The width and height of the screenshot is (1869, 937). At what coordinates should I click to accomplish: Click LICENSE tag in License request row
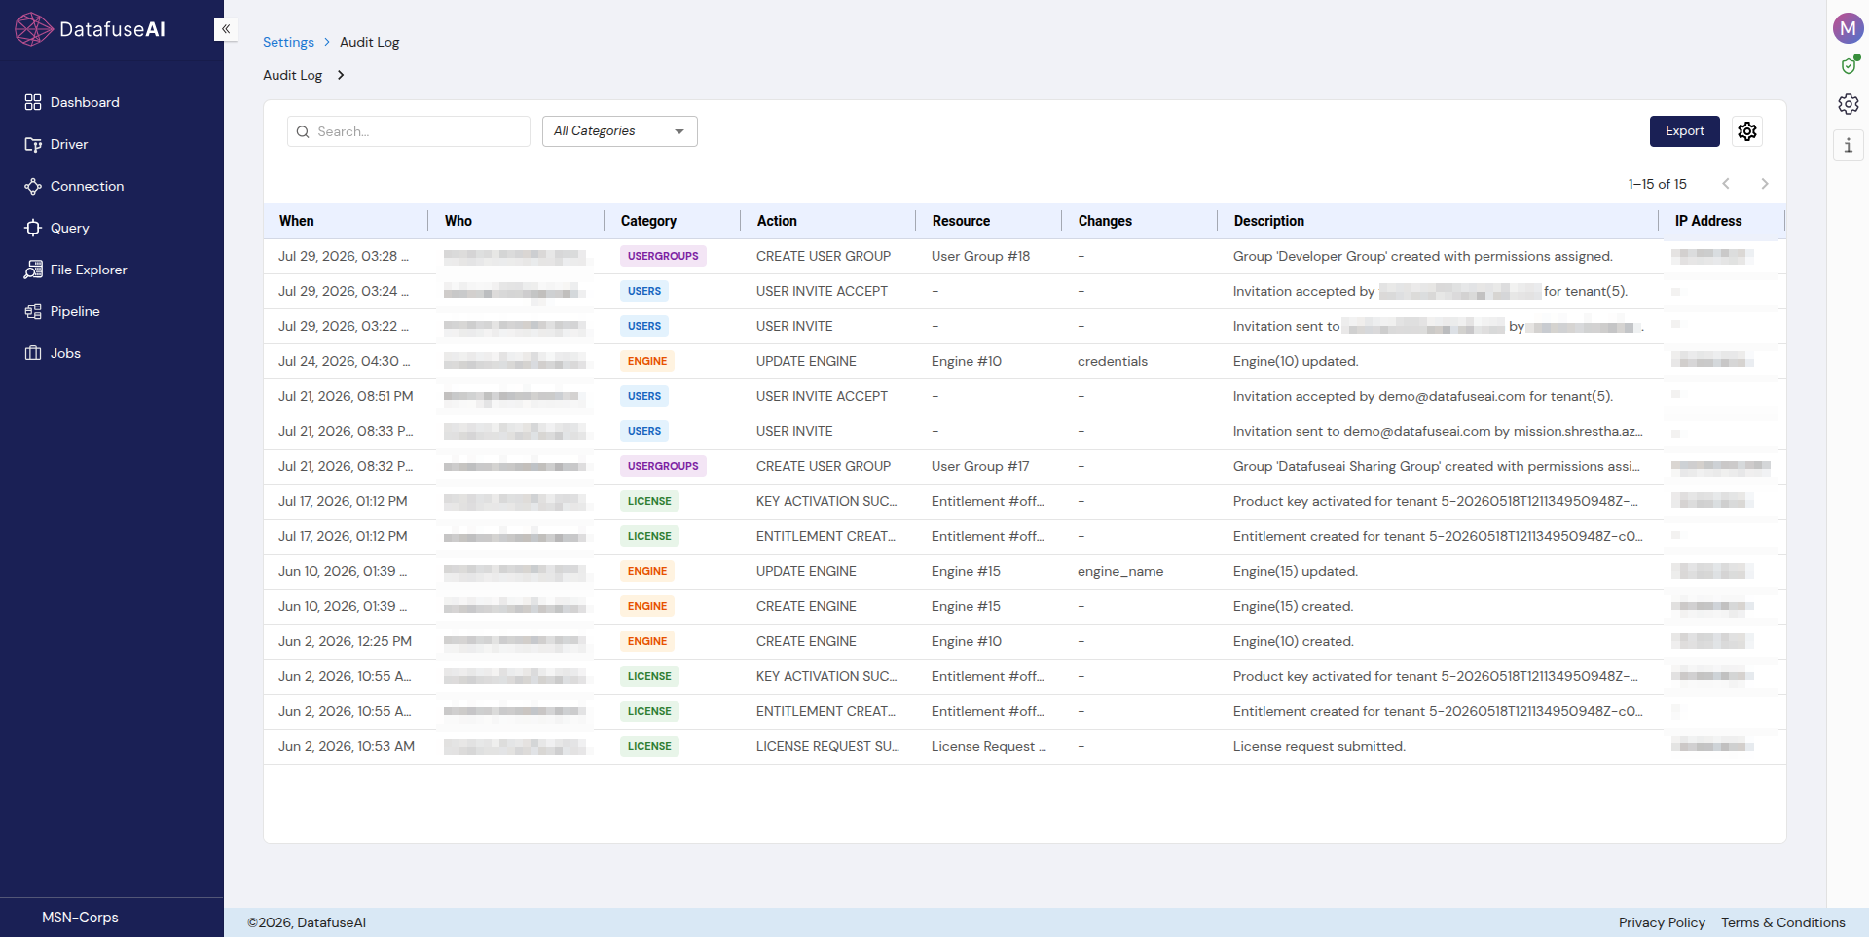pyautogui.click(x=649, y=746)
